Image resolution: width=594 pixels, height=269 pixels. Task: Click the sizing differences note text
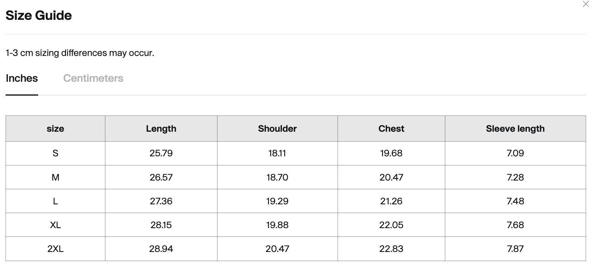click(80, 53)
